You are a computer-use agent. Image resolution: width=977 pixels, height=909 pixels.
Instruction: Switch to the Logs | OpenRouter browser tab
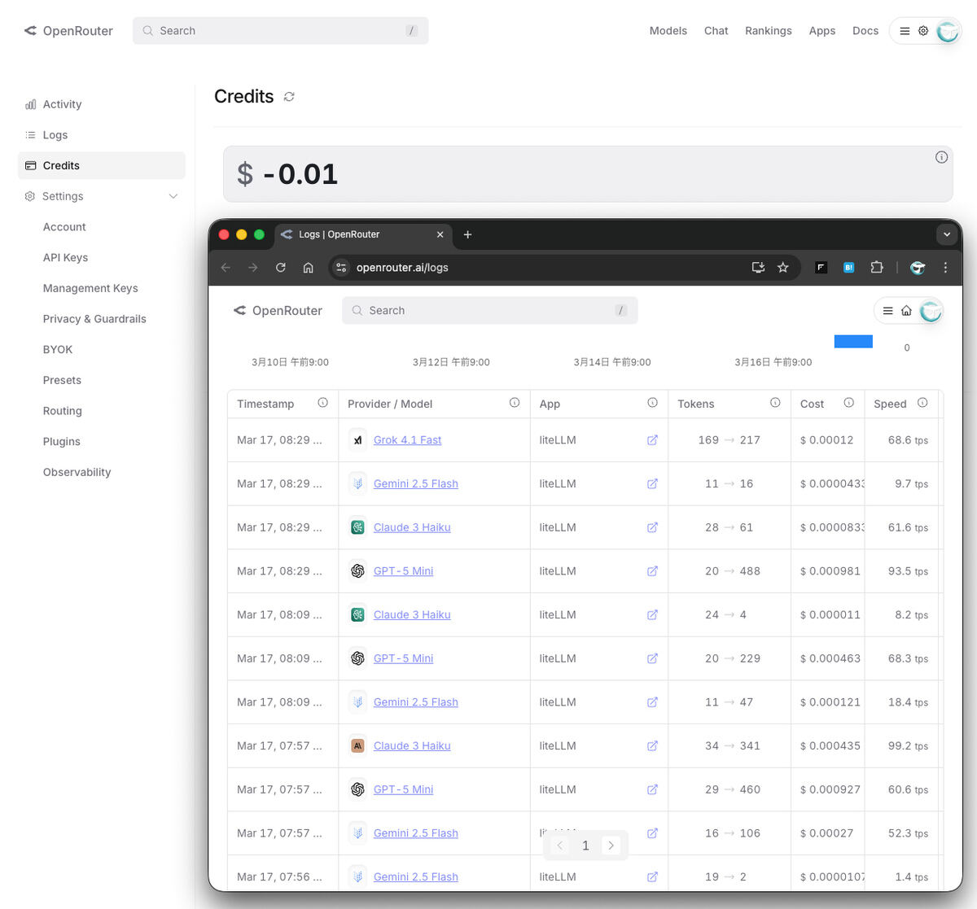click(358, 234)
